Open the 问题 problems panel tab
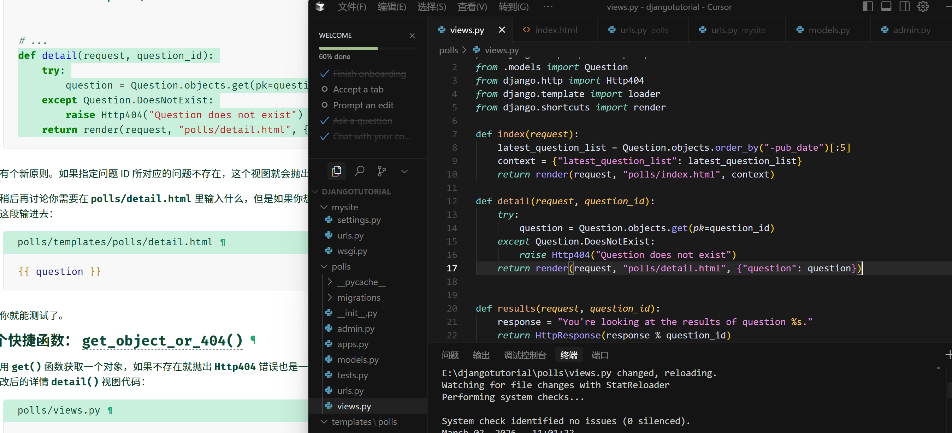The width and height of the screenshot is (952, 433). pos(450,355)
